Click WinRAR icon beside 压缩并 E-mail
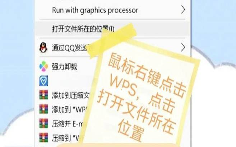The width and height of the screenshot is (236, 147). click(x=43, y=123)
